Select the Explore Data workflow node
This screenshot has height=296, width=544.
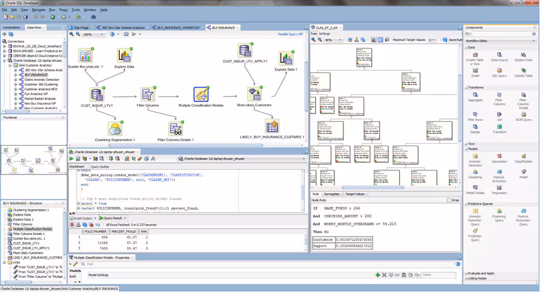[124, 56]
